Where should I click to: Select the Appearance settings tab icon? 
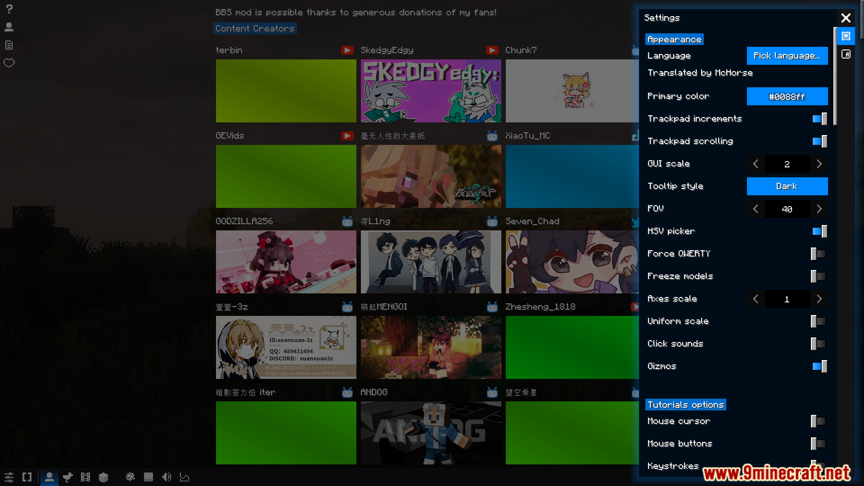846,36
